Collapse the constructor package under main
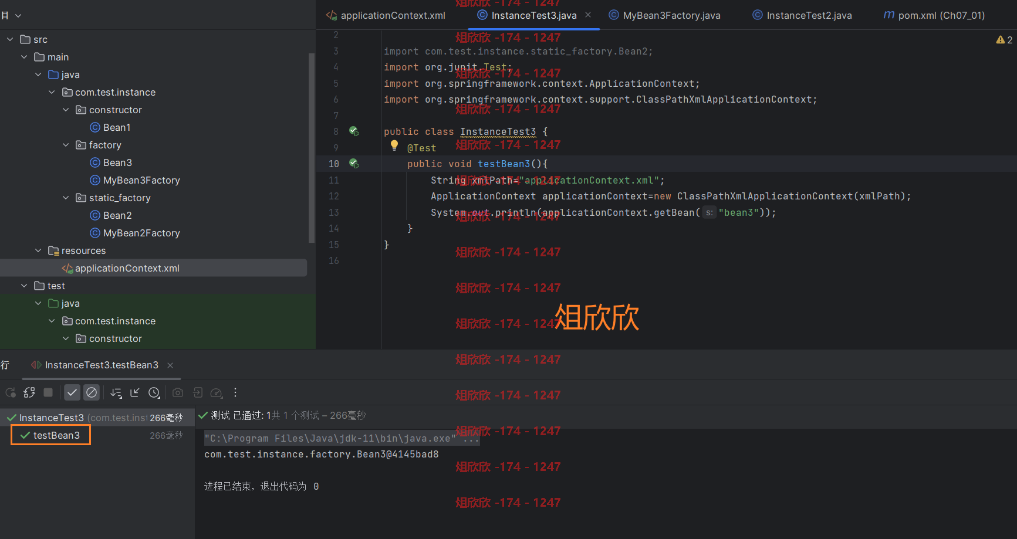The image size is (1017, 539). (x=66, y=110)
